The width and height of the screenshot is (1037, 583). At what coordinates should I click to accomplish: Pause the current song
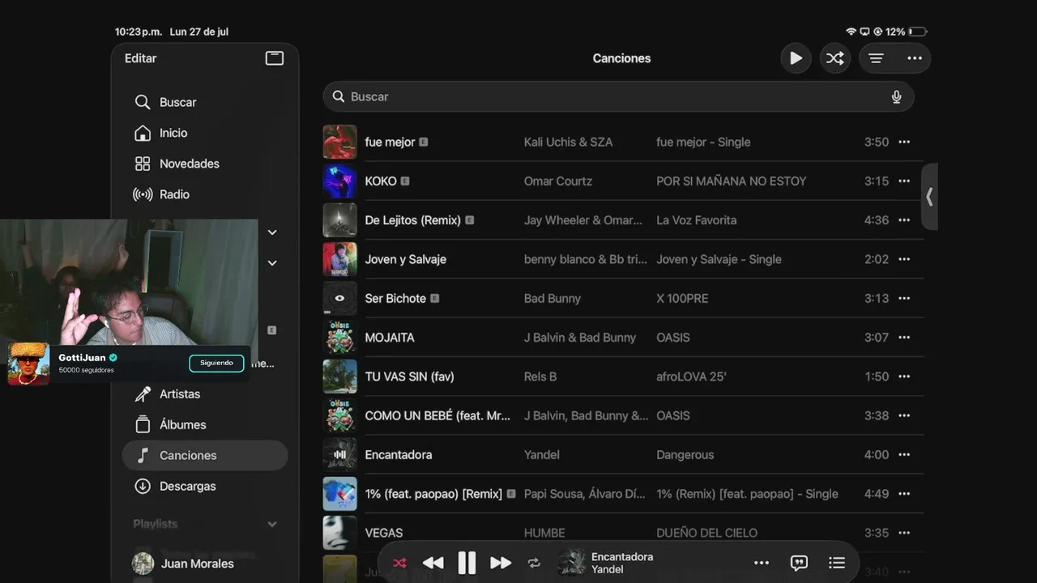pyautogui.click(x=467, y=563)
